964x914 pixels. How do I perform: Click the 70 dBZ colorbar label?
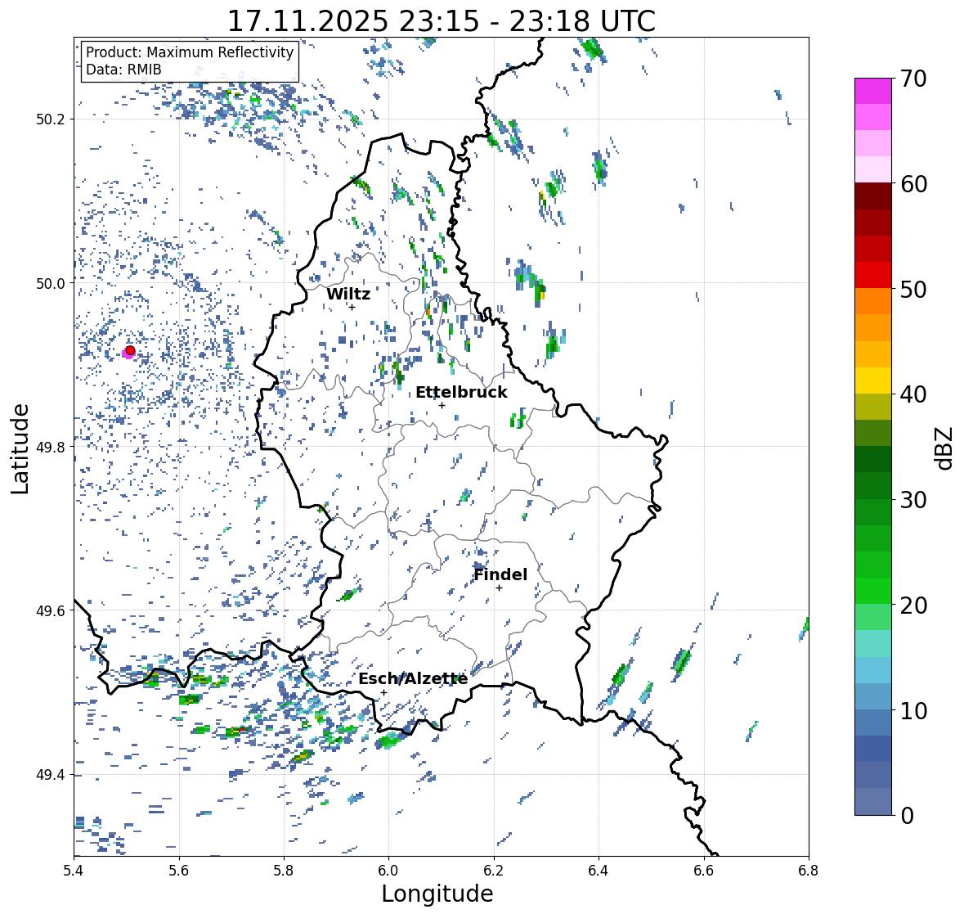point(913,79)
